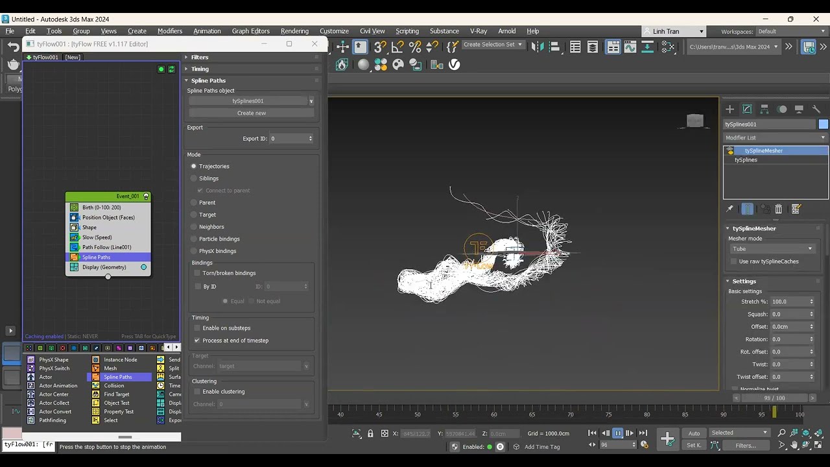The image size is (830, 467).
Task: Open the Mesher mode Tube dropdown
Action: [x=772, y=249]
